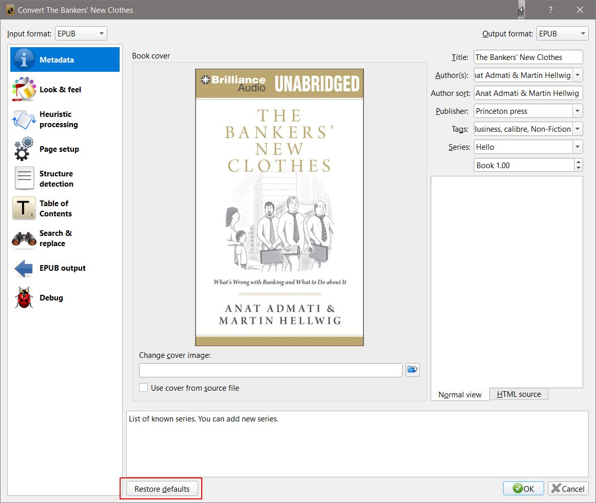Click the comments editor area
The height and width of the screenshot is (503, 596).
pyautogui.click(x=507, y=281)
